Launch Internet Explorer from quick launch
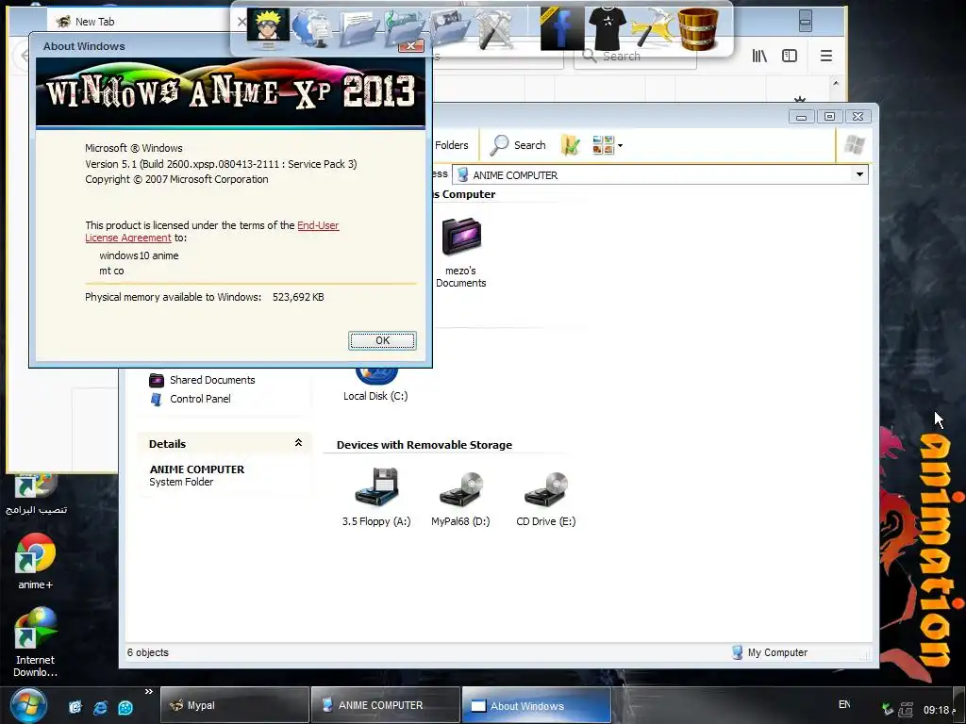The image size is (966, 724). (100, 707)
